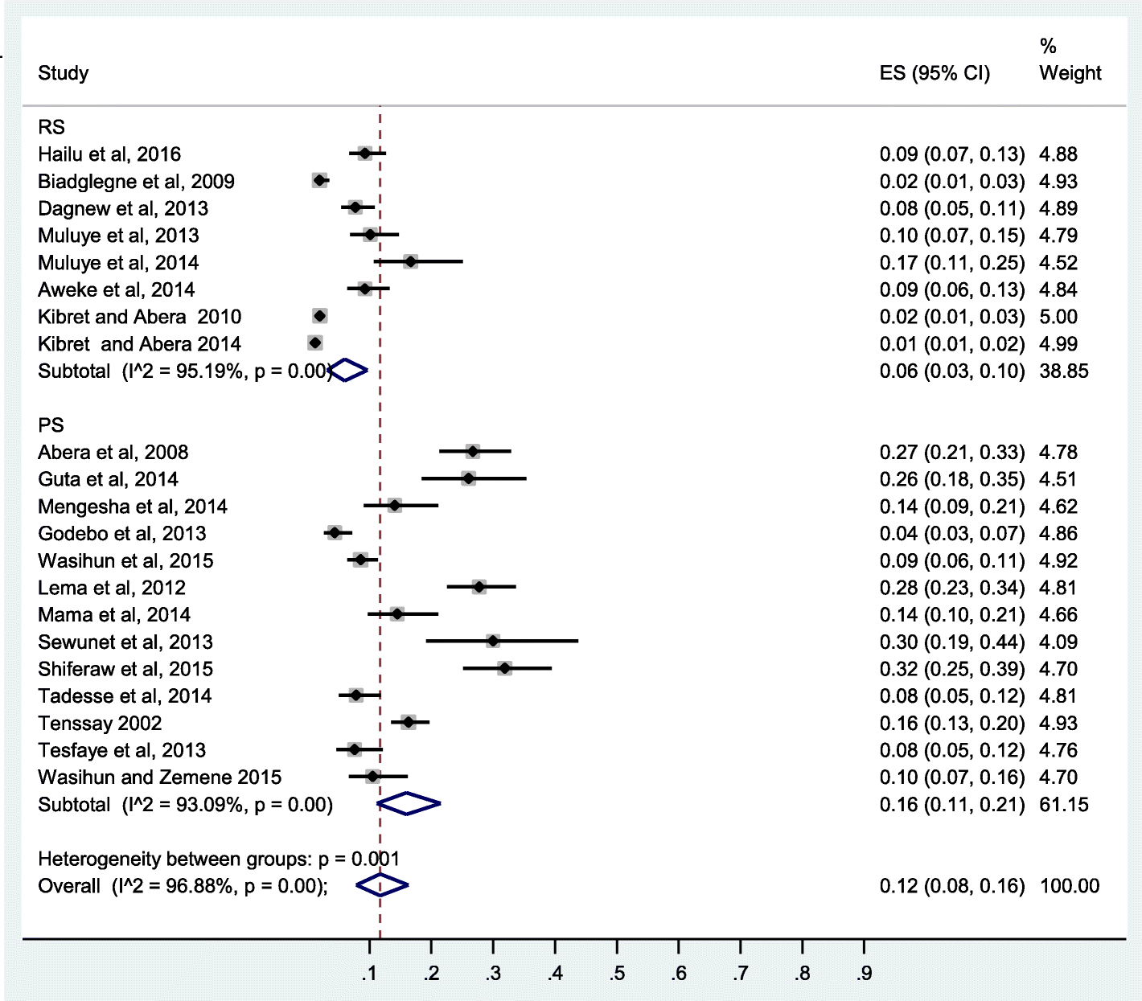Click study label 'Godebo et al, 2013'
Screen dimensions: 1142x1001
122,534
